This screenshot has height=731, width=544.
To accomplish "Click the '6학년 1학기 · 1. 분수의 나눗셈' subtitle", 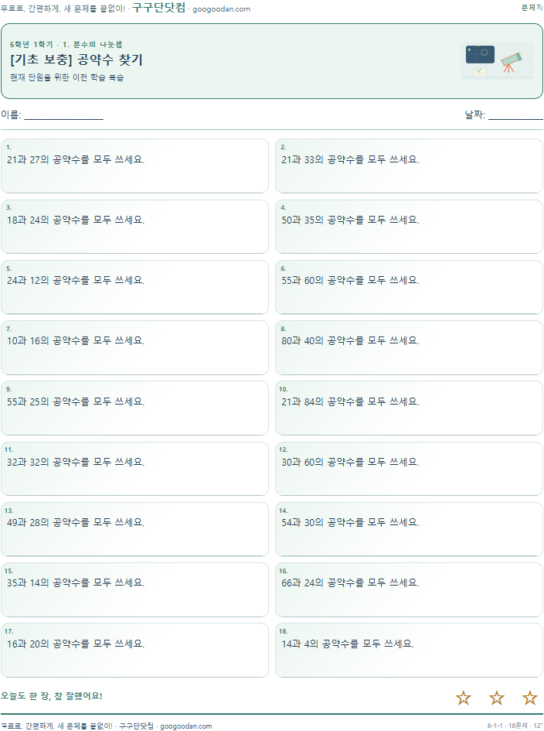I will tap(66, 44).
